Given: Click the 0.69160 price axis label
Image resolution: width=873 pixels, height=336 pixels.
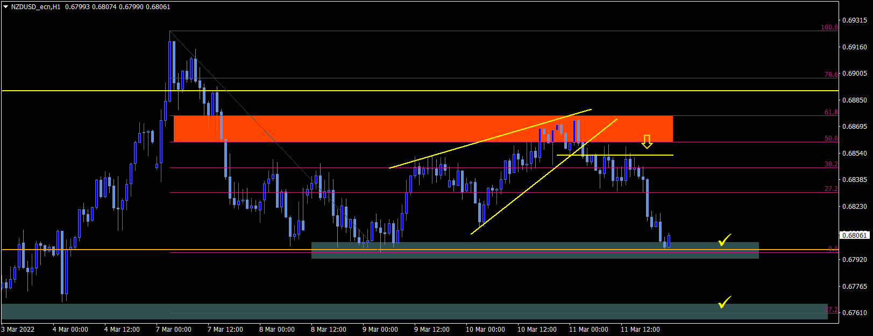Looking at the screenshot, I should point(854,47).
